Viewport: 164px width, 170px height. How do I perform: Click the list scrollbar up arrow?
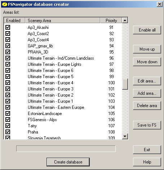point(125,20)
